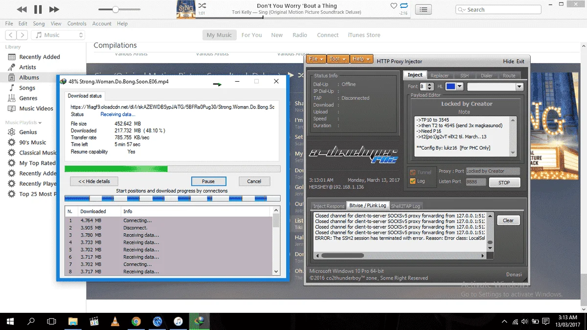The image size is (587, 330).
Task: Switch to the For You tab
Action: click(x=251, y=35)
